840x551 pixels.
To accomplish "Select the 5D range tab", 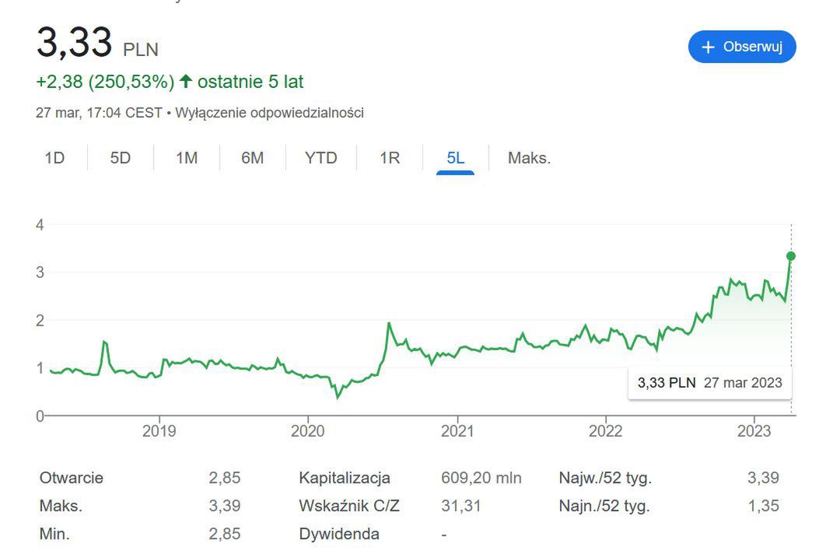I will click(121, 158).
